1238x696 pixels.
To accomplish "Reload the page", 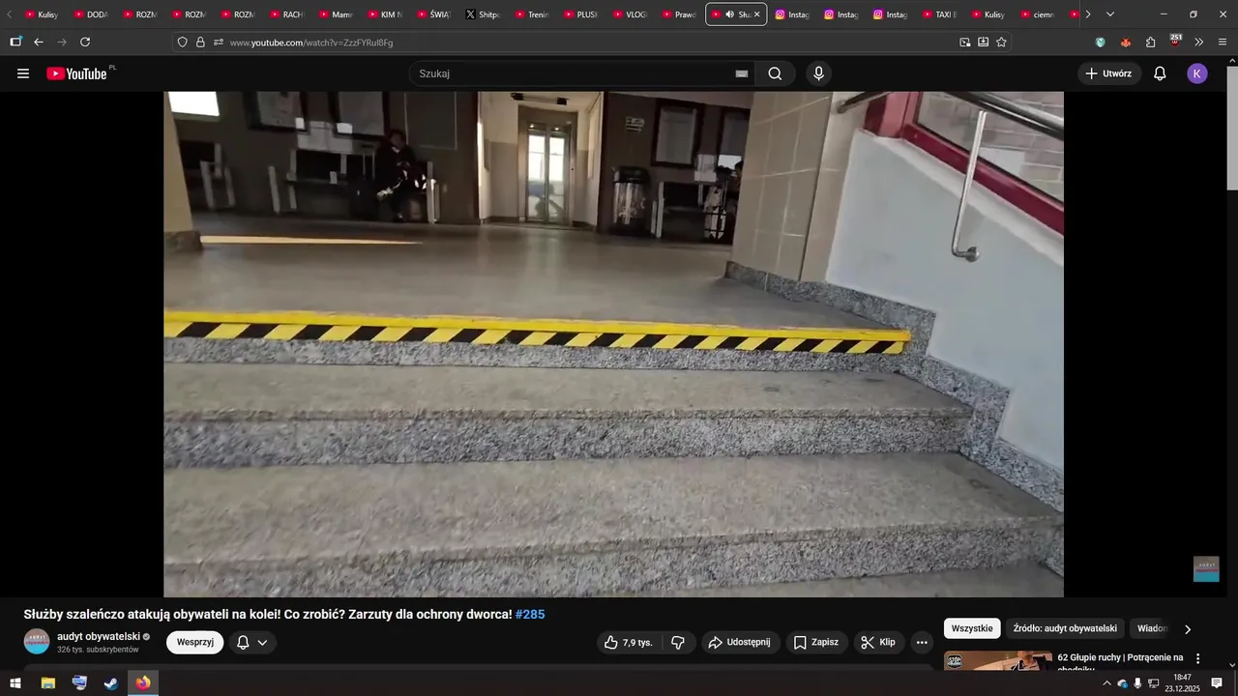I will coord(85,42).
